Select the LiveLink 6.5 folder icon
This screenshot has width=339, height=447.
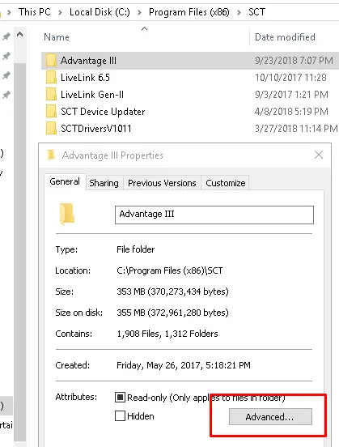pyautogui.click(x=51, y=78)
